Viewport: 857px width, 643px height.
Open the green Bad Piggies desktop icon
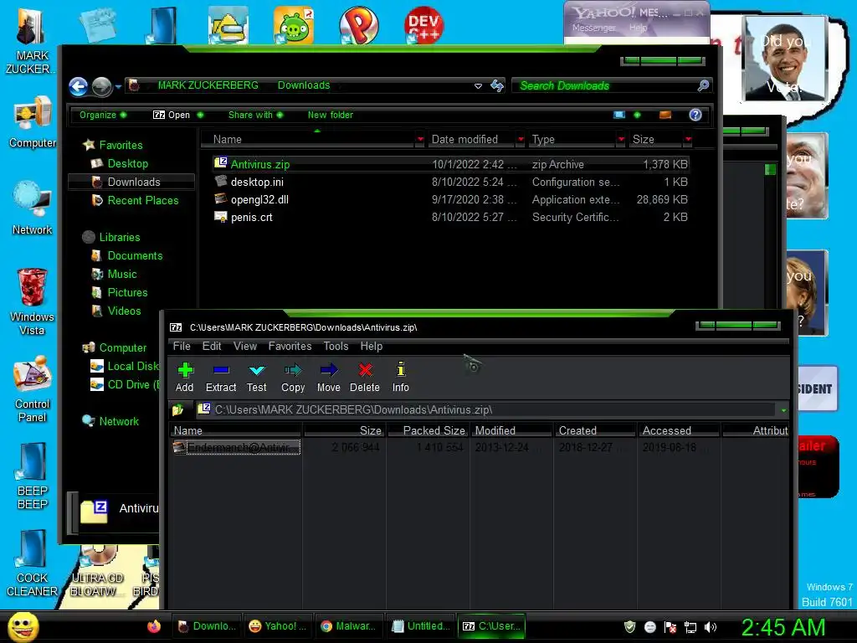[x=294, y=25]
